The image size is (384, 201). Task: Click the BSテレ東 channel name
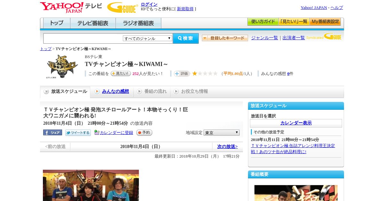[93, 57]
